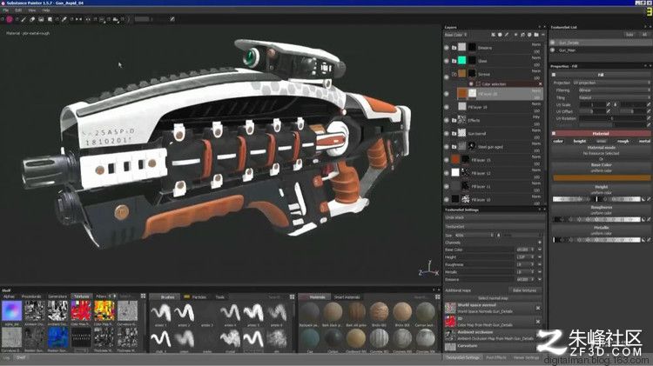Viewport: 653px width, 366px height.
Task: Hide Fill layer 12
Action: (447, 173)
